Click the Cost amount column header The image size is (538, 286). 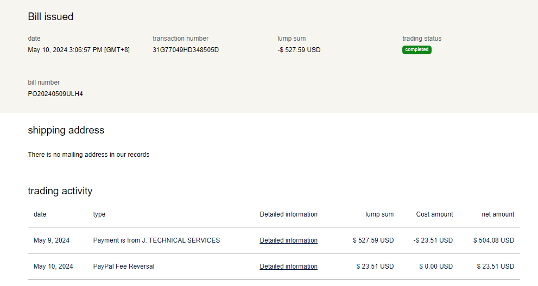434,214
